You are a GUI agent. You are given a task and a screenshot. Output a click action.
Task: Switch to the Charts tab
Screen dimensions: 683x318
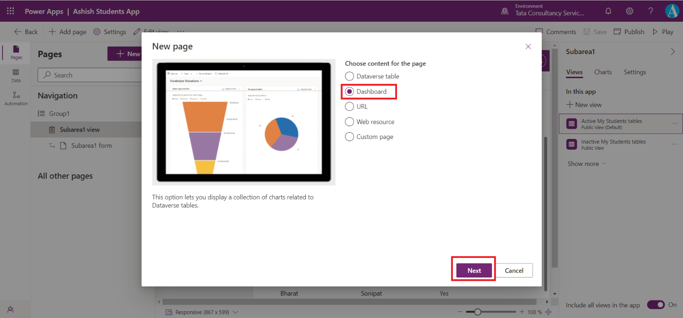(x=603, y=72)
